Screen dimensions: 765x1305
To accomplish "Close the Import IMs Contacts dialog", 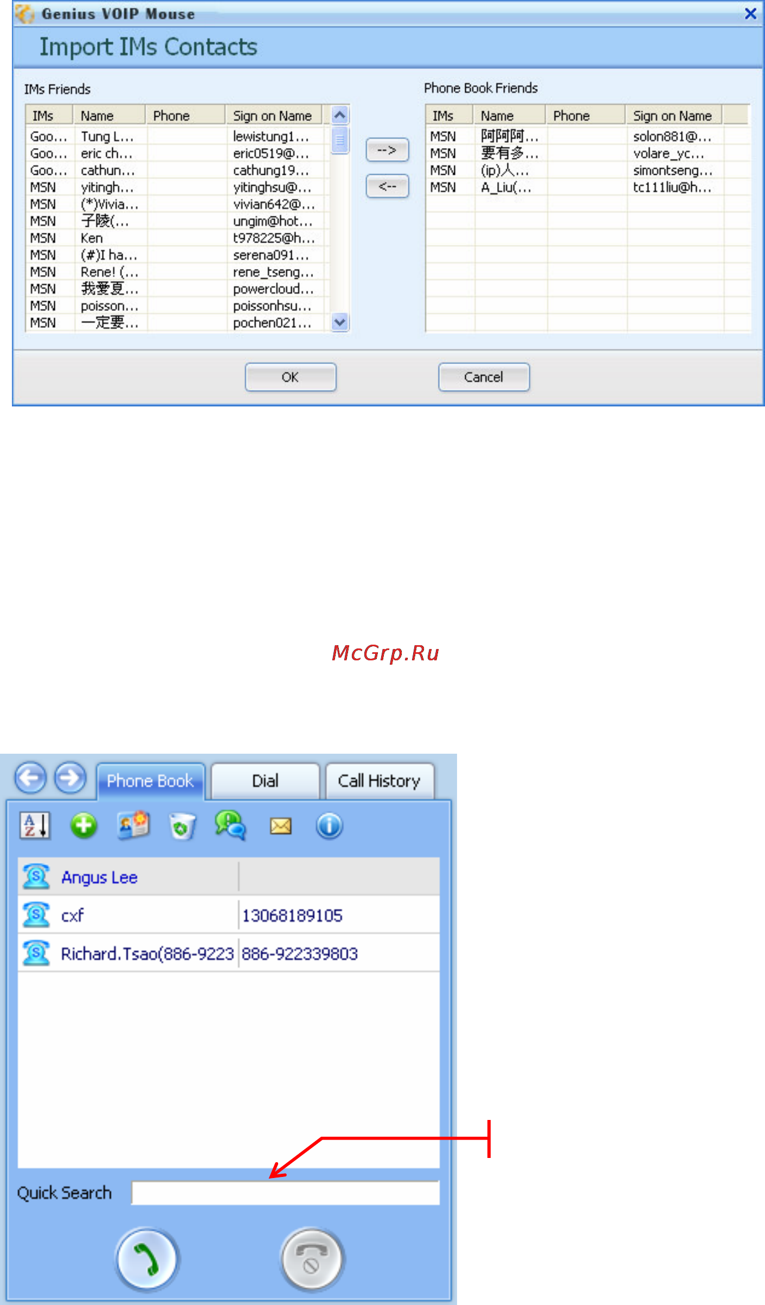I will [750, 14].
